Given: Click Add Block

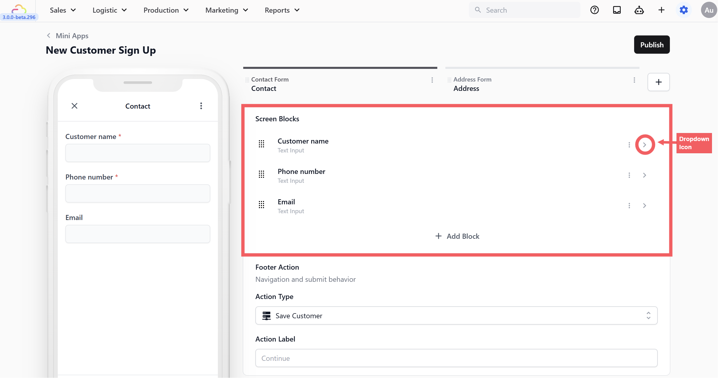Looking at the screenshot, I should point(457,236).
